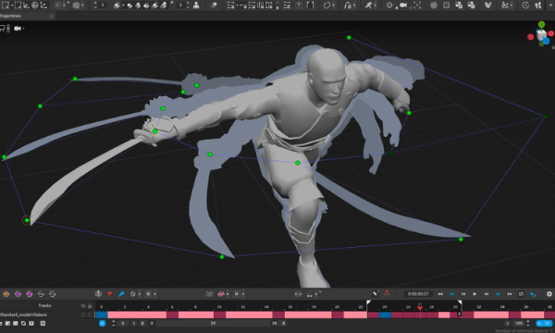Toggle blue switch at timeline bottom right
The height and width of the screenshot is (333, 555).
544,323
